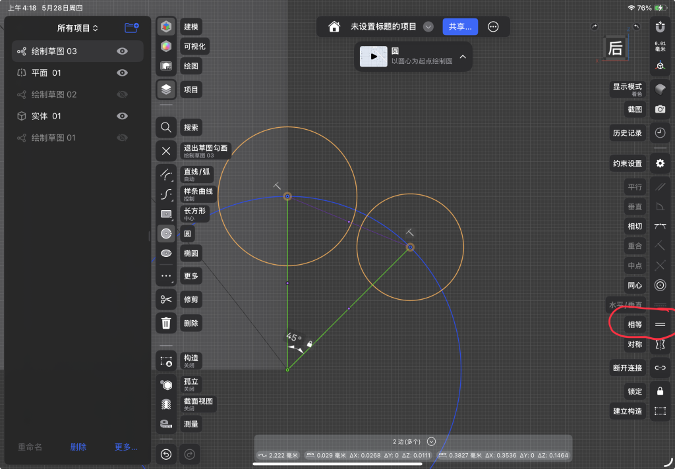Select the 样条曲线 spline tool icon
The width and height of the screenshot is (675, 469).
[x=166, y=194]
